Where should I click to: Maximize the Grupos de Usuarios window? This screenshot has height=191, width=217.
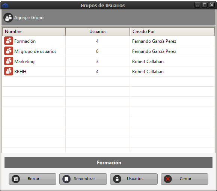[x=205, y=5]
